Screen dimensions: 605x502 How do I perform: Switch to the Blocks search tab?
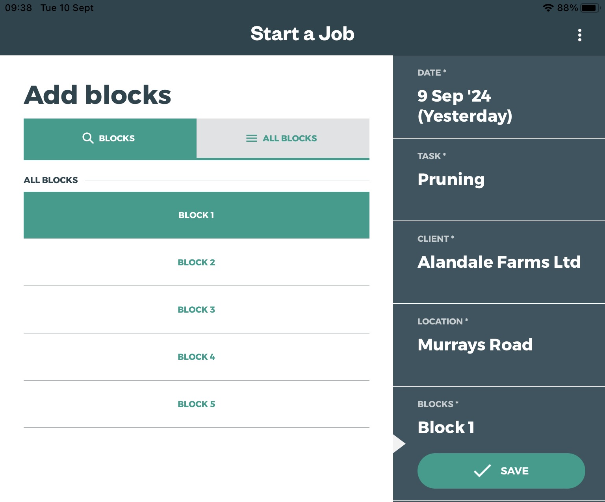tap(110, 139)
